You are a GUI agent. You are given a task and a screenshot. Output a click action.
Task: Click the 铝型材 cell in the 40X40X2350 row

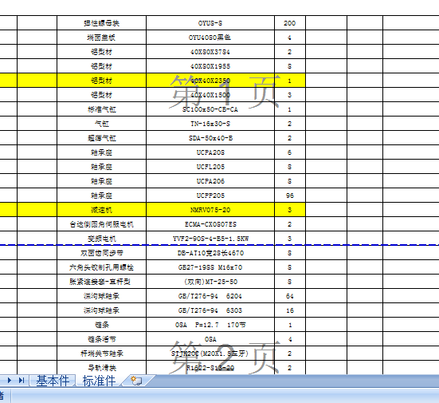(101, 81)
